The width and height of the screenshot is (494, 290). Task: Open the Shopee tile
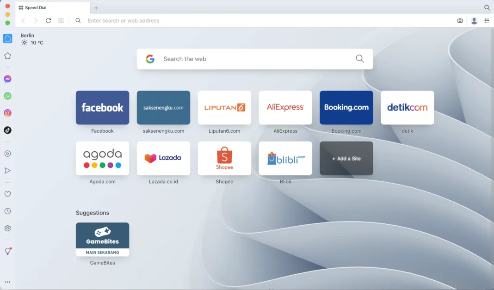click(x=224, y=158)
